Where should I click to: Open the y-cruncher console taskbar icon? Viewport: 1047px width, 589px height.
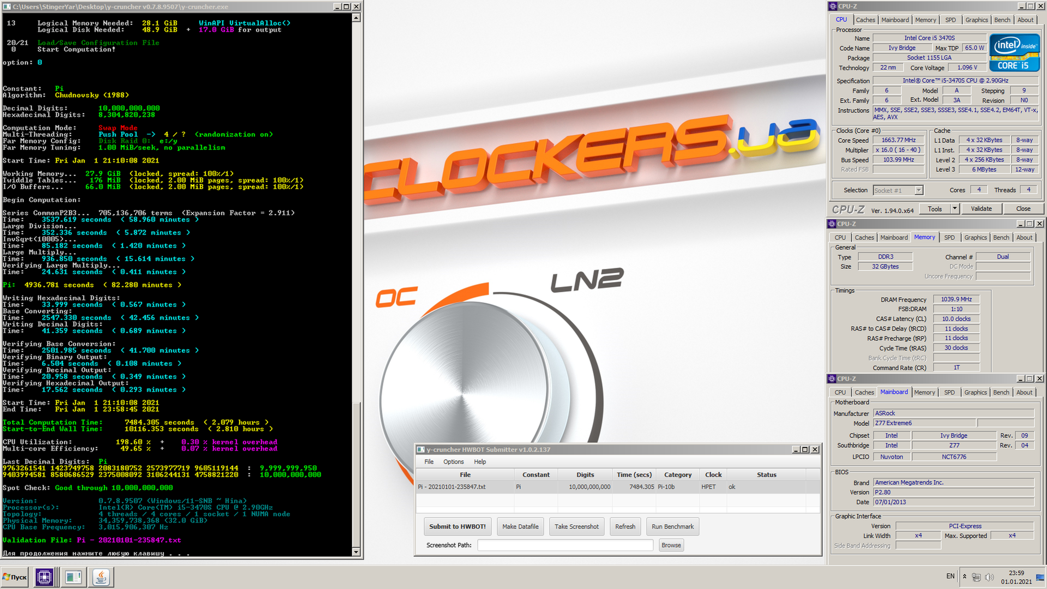point(73,577)
